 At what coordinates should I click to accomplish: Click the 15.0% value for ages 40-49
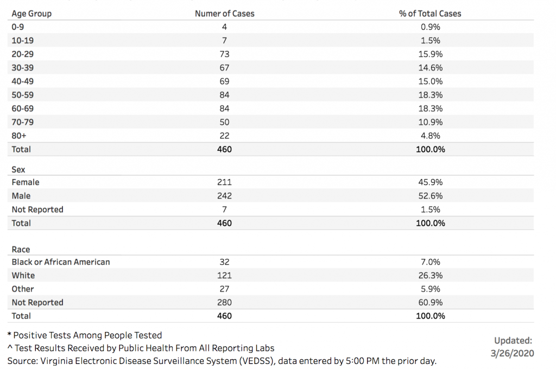tap(430, 81)
